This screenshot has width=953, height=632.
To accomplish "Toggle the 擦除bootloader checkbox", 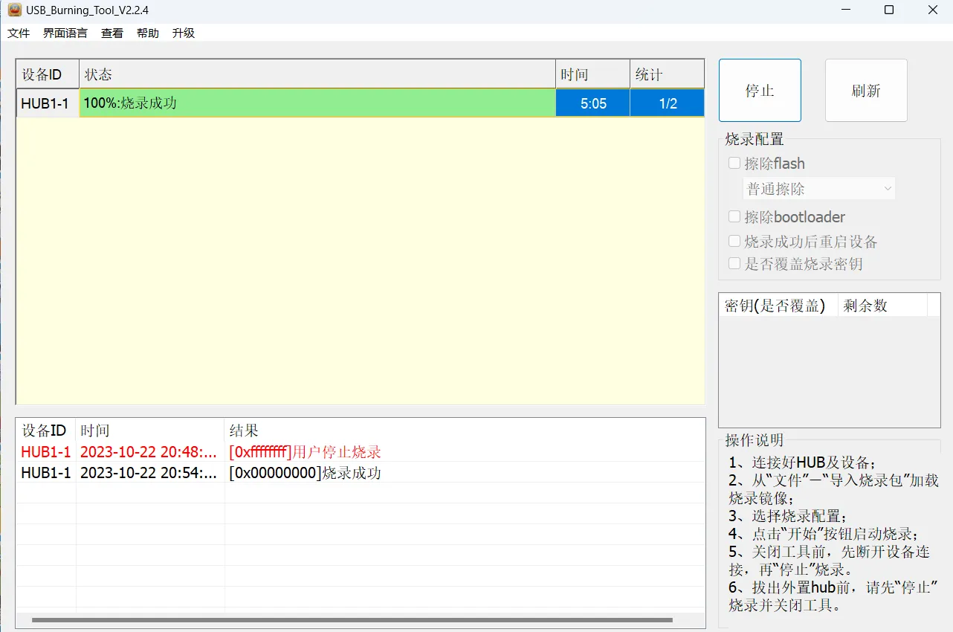I will click(x=734, y=217).
